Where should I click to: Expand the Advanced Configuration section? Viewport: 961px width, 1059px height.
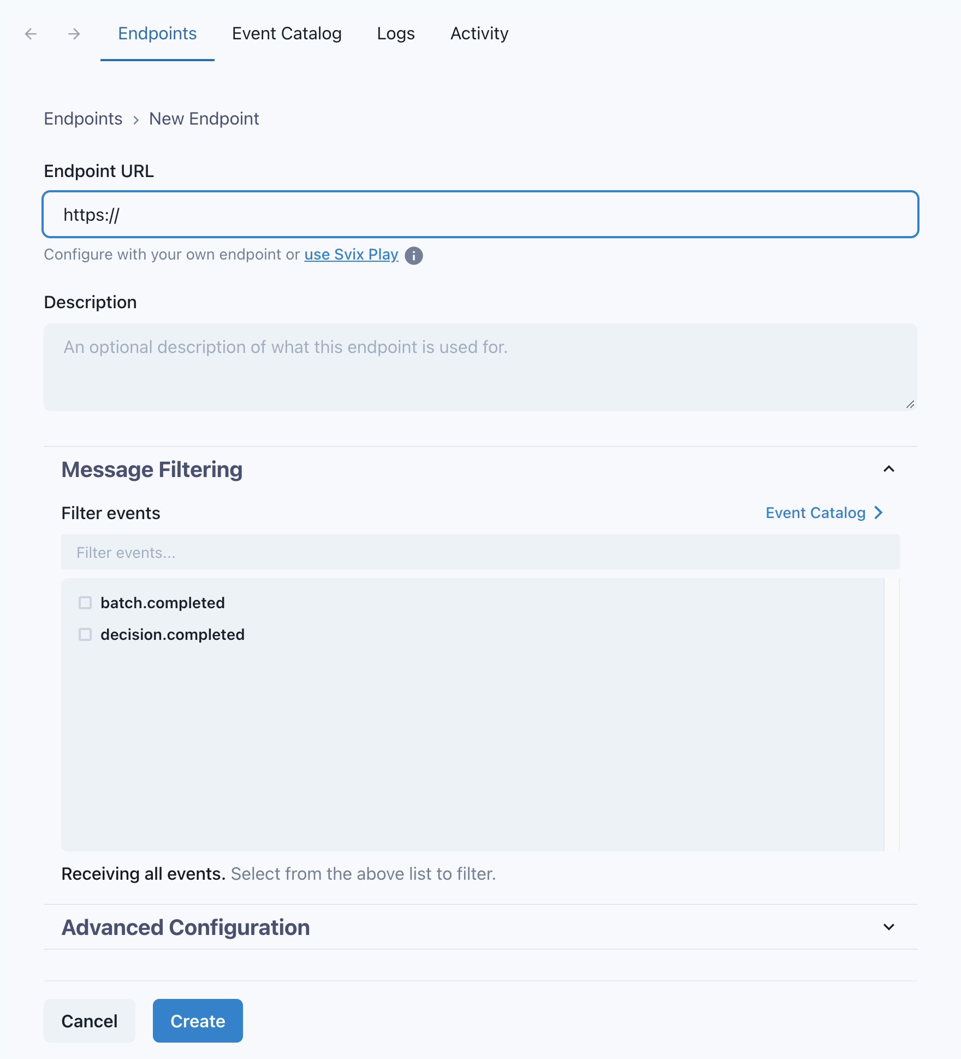tap(888, 927)
